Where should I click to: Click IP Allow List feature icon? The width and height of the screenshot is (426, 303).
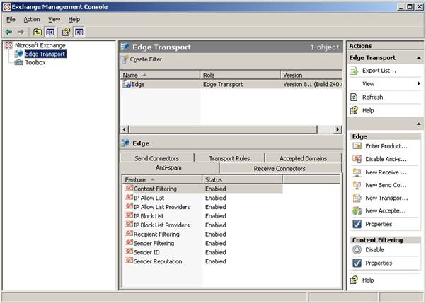click(x=129, y=197)
